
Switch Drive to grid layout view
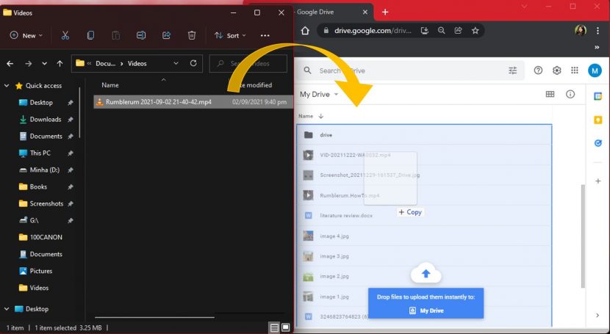pyautogui.click(x=550, y=94)
